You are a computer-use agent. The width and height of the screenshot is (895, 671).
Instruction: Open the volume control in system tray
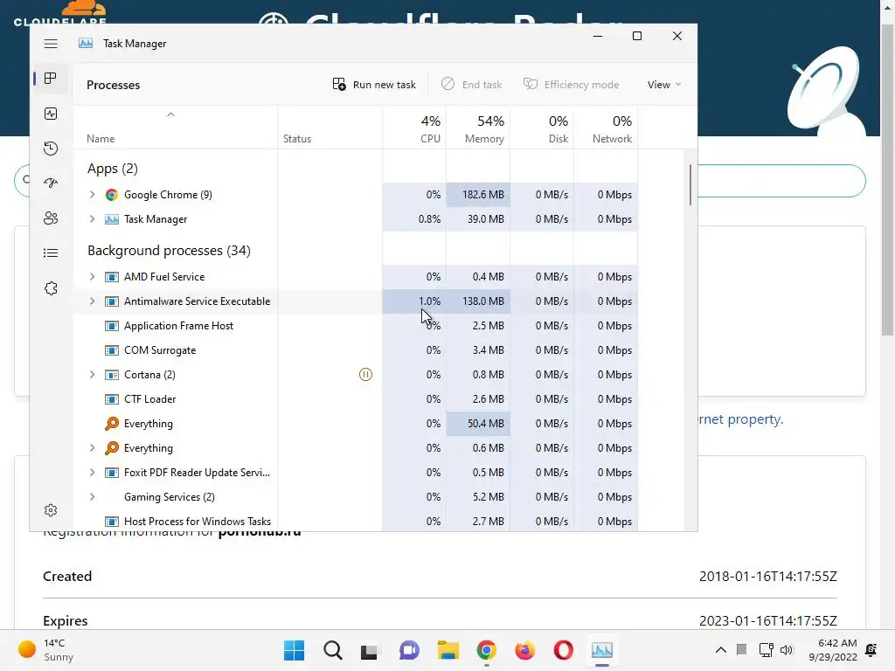[787, 650]
